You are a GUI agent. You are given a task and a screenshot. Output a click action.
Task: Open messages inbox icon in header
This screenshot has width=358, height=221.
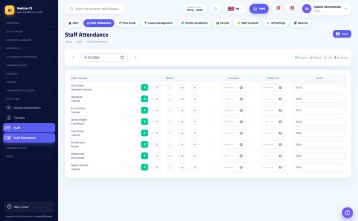coord(291,9)
